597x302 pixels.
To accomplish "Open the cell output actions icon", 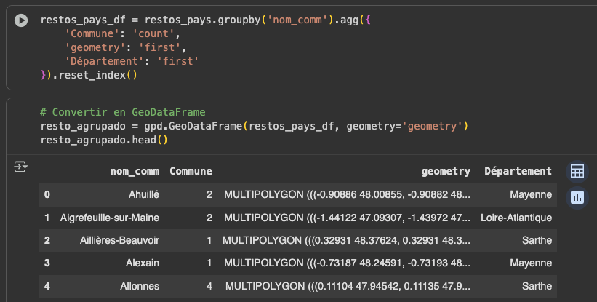I will 20,168.
